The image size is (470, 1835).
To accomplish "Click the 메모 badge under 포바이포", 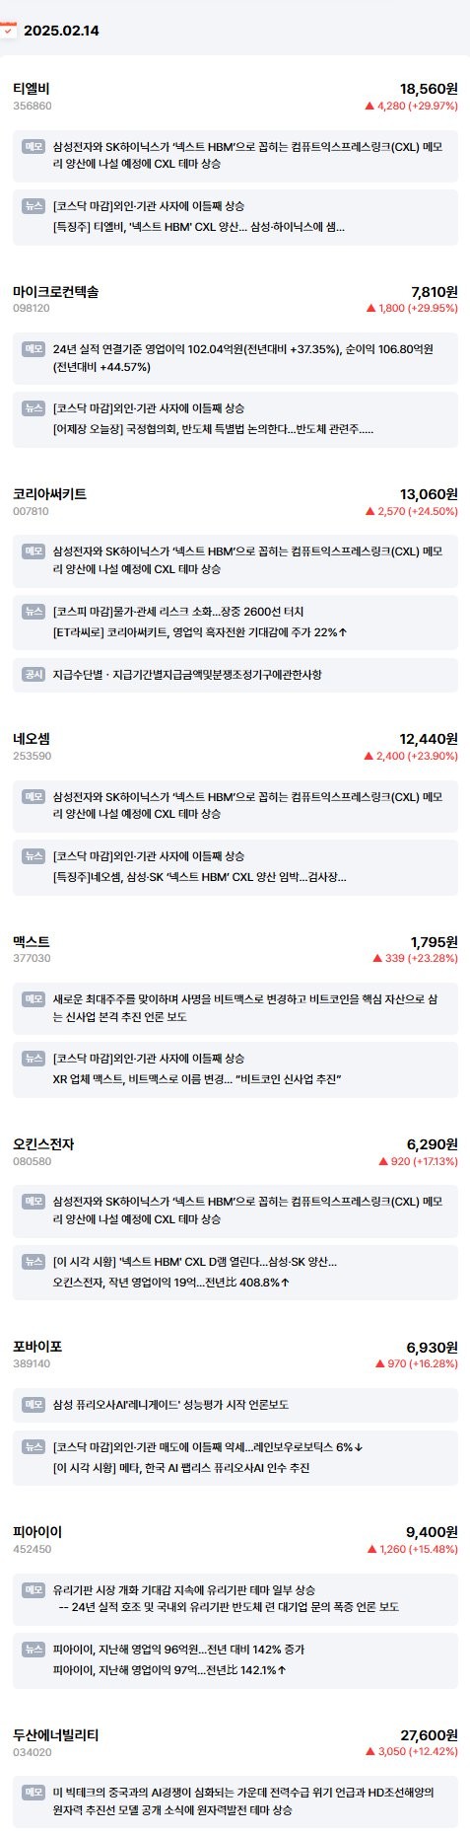I will (34, 1404).
